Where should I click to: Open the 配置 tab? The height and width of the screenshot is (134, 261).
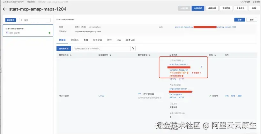pyautogui.click(x=86, y=40)
